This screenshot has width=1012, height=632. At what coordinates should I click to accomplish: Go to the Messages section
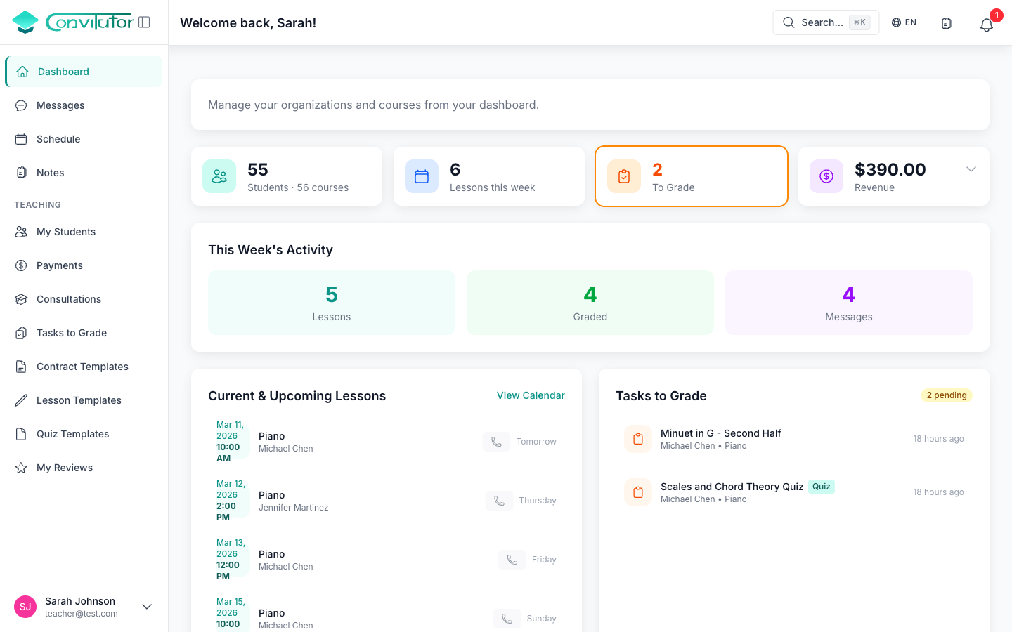tap(60, 105)
